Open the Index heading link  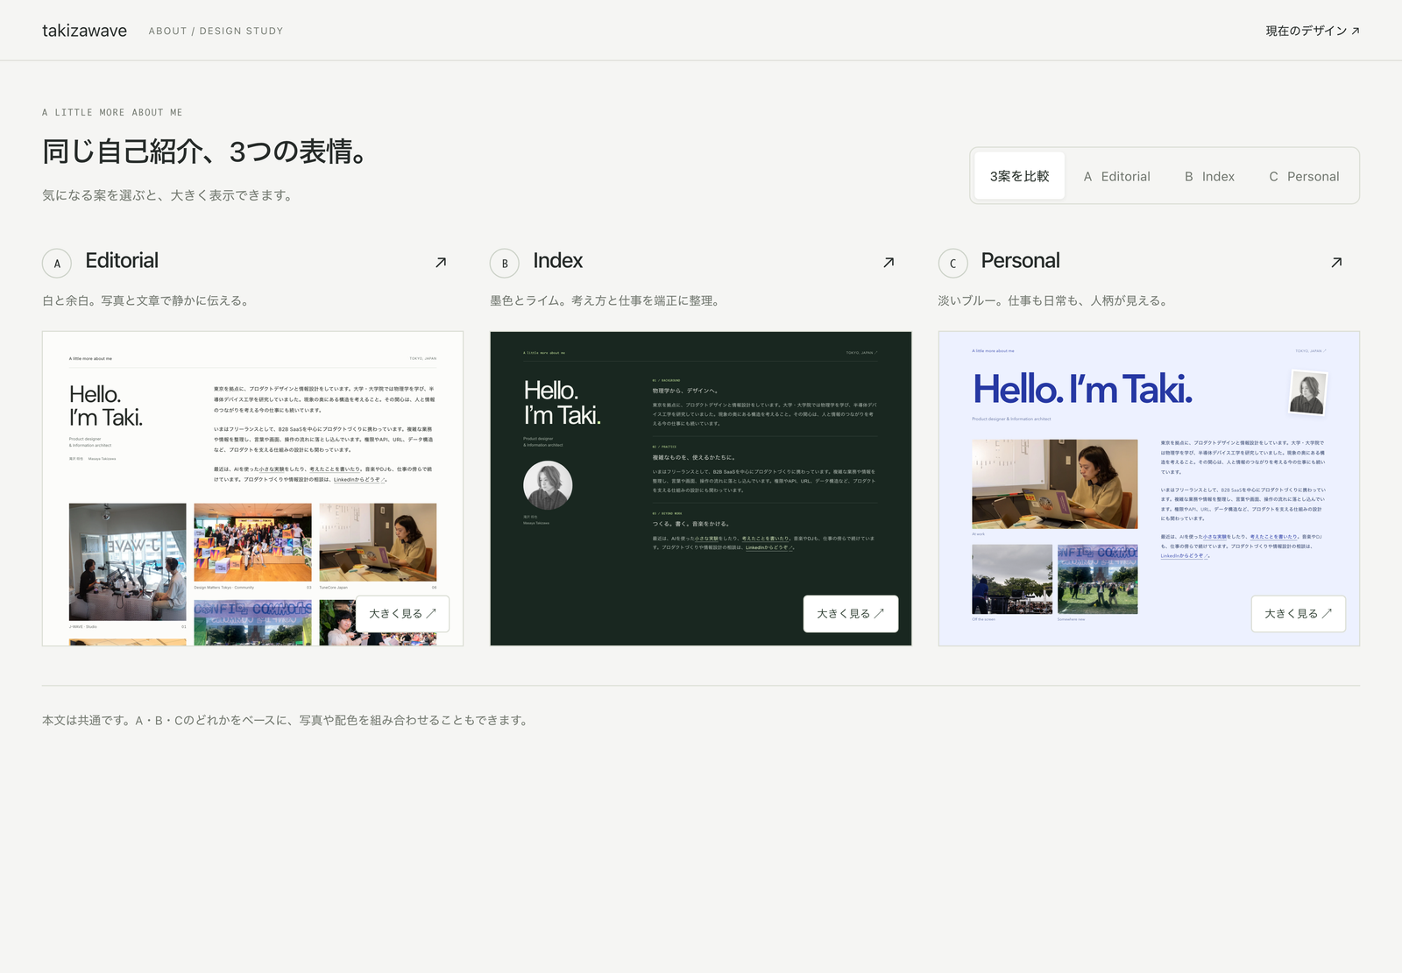pos(557,261)
